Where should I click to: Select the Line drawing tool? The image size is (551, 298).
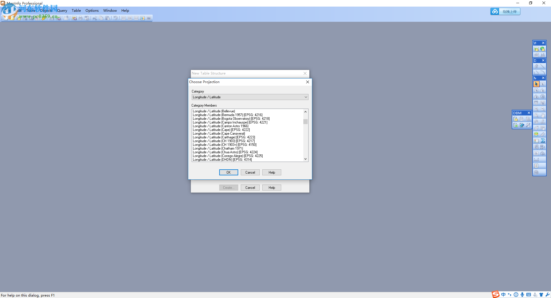(542, 66)
